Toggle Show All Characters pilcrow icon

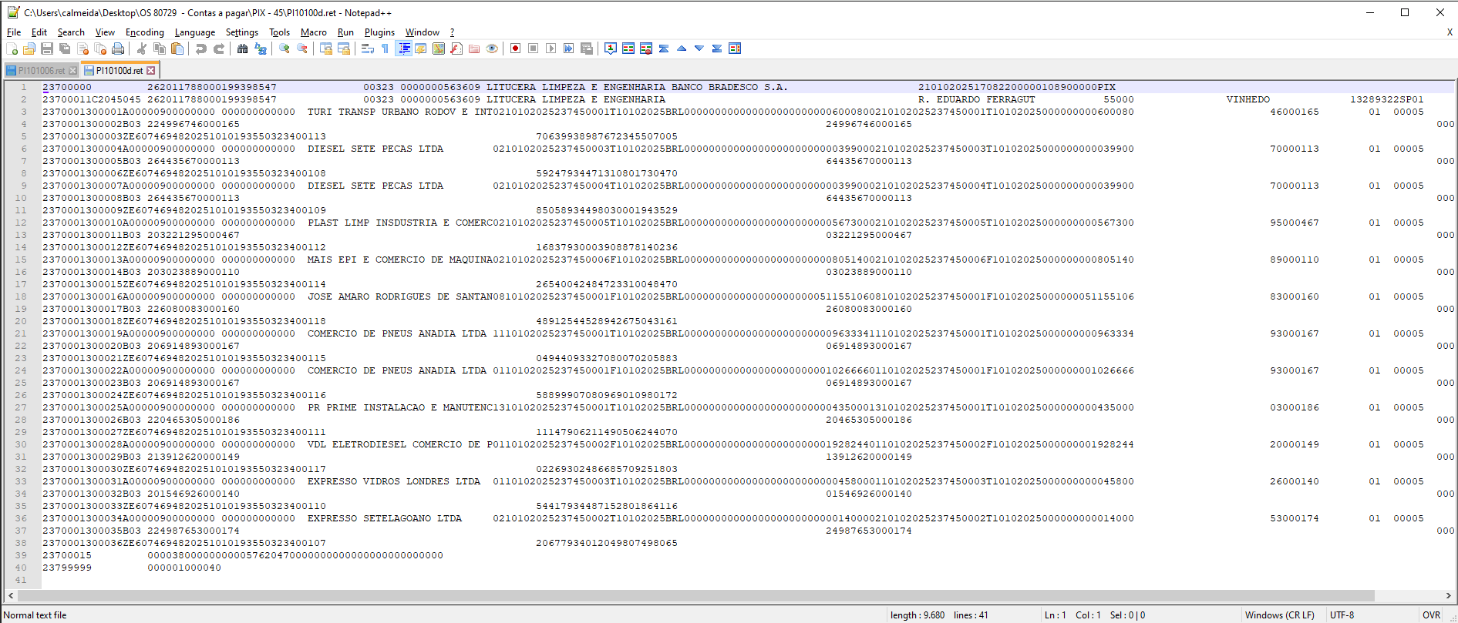point(385,49)
